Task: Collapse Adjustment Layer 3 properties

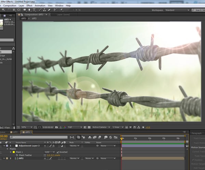Action: 4,146
